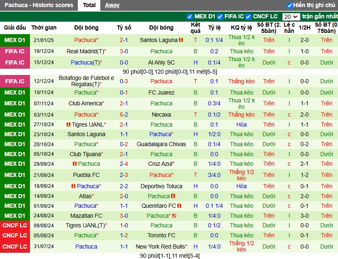Open Puebla FC team link

coord(86,175)
